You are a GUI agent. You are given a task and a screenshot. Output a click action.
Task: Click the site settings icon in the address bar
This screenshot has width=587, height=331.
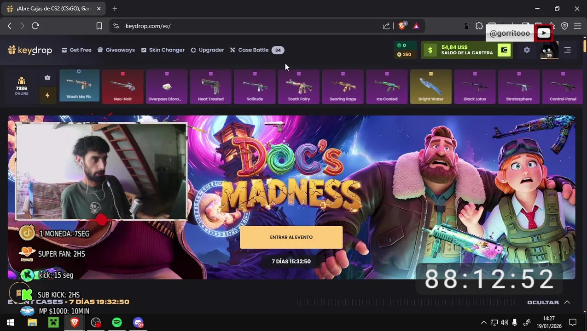coord(116,26)
